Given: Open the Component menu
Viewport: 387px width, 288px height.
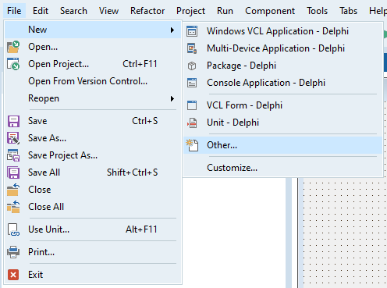Looking at the screenshot, I should pyautogui.click(x=270, y=11).
